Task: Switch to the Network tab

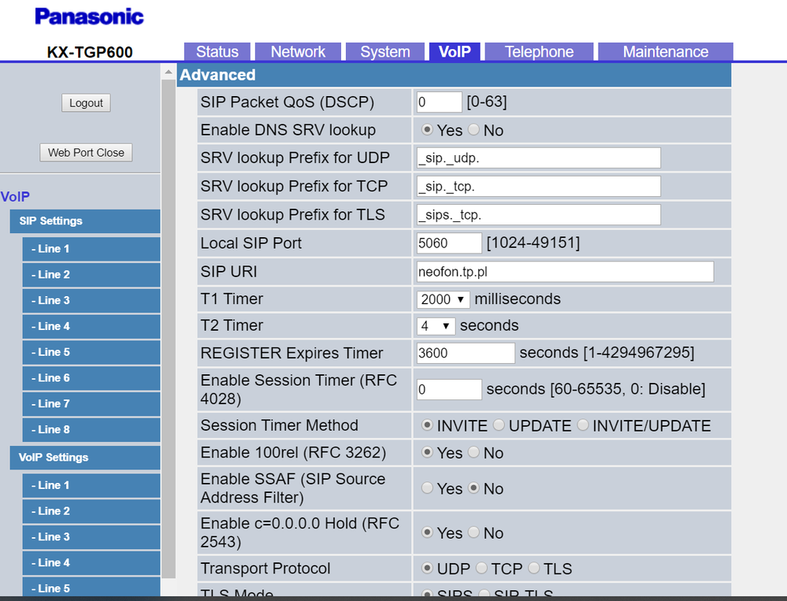Action: click(298, 52)
